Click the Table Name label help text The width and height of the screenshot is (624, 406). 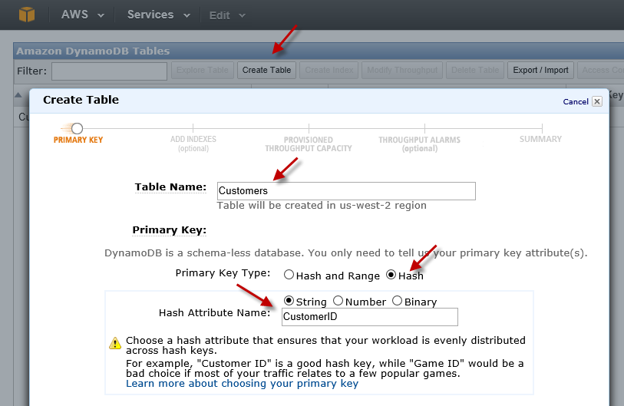tap(170, 187)
